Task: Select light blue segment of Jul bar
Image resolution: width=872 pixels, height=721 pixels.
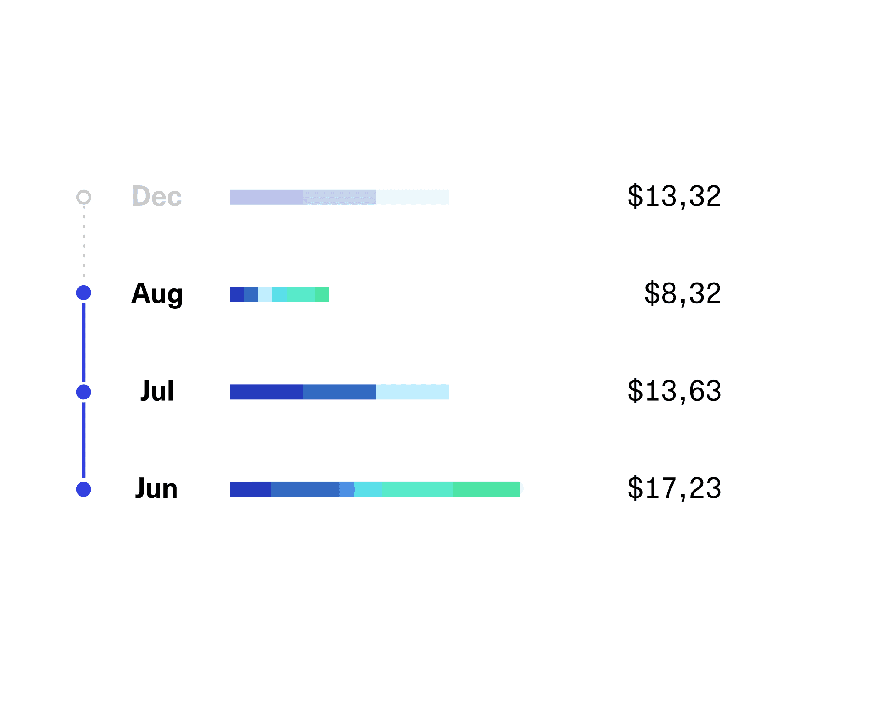Action: (412, 392)
